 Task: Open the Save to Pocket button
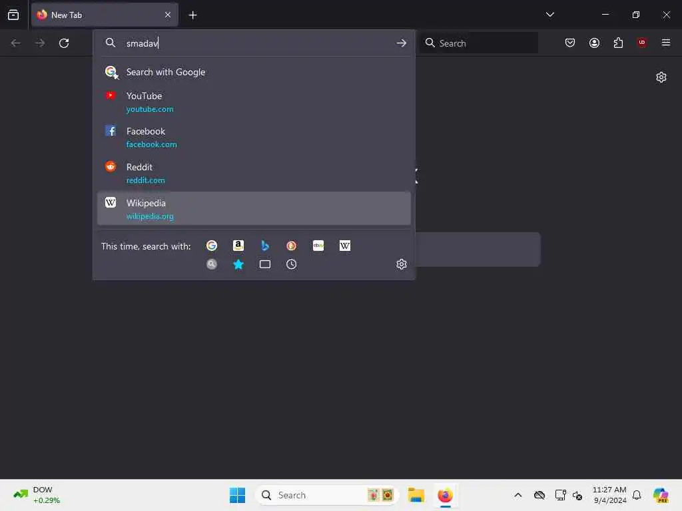pos(570,43)
